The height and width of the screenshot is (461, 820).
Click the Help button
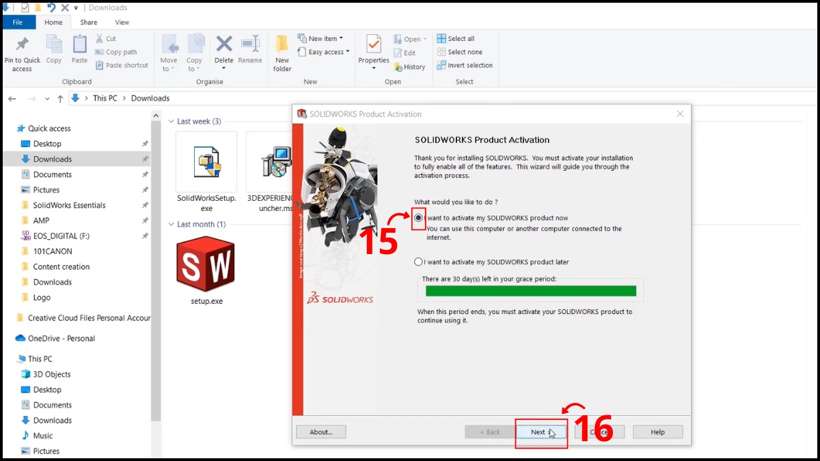click(x=658, y=432)
